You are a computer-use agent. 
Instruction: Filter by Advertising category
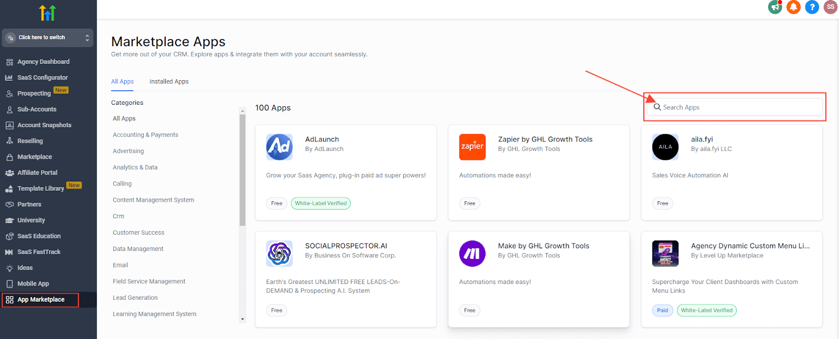coord(128,151)
